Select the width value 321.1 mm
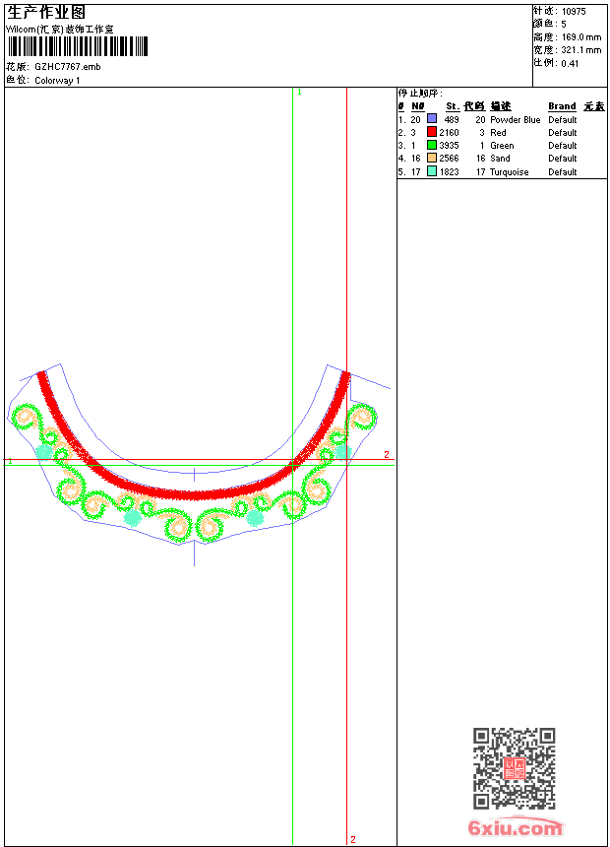Viewport: 610px width, 847px height. pos(581,50)
